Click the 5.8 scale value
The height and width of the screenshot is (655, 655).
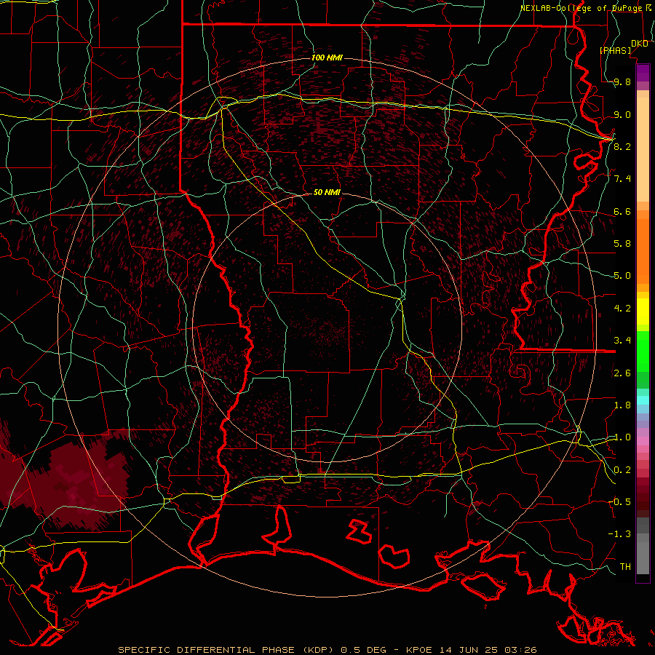(x=622, y=244)
